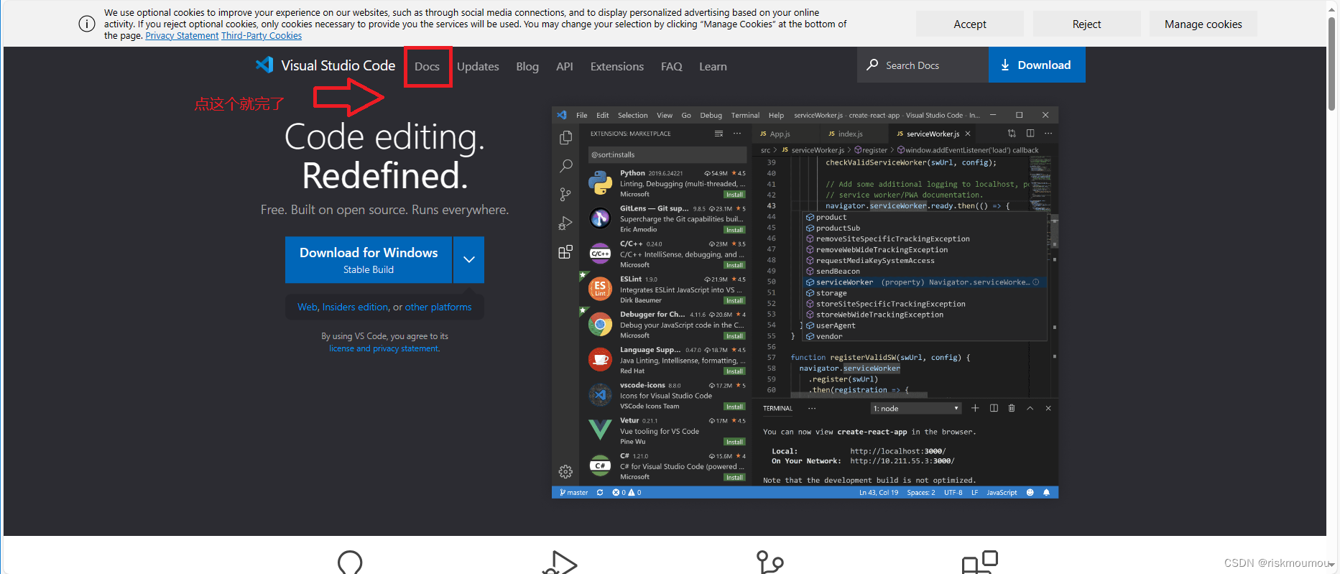Open the Third-Party Cookies link
Viewport: 1340px width, 574px height.
pyautogui.click(x=262, y=36)
